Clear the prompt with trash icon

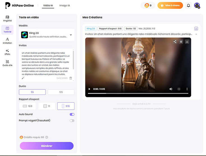point(71,78)
